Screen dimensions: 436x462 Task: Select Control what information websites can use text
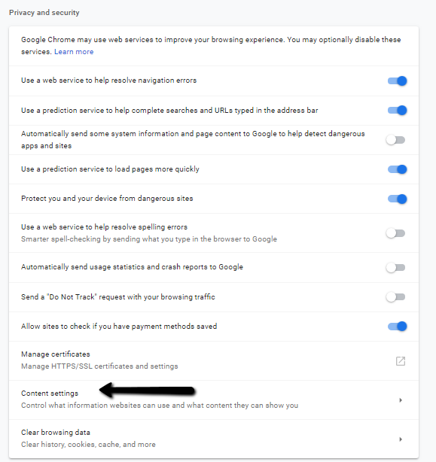[x=160, y=406]
